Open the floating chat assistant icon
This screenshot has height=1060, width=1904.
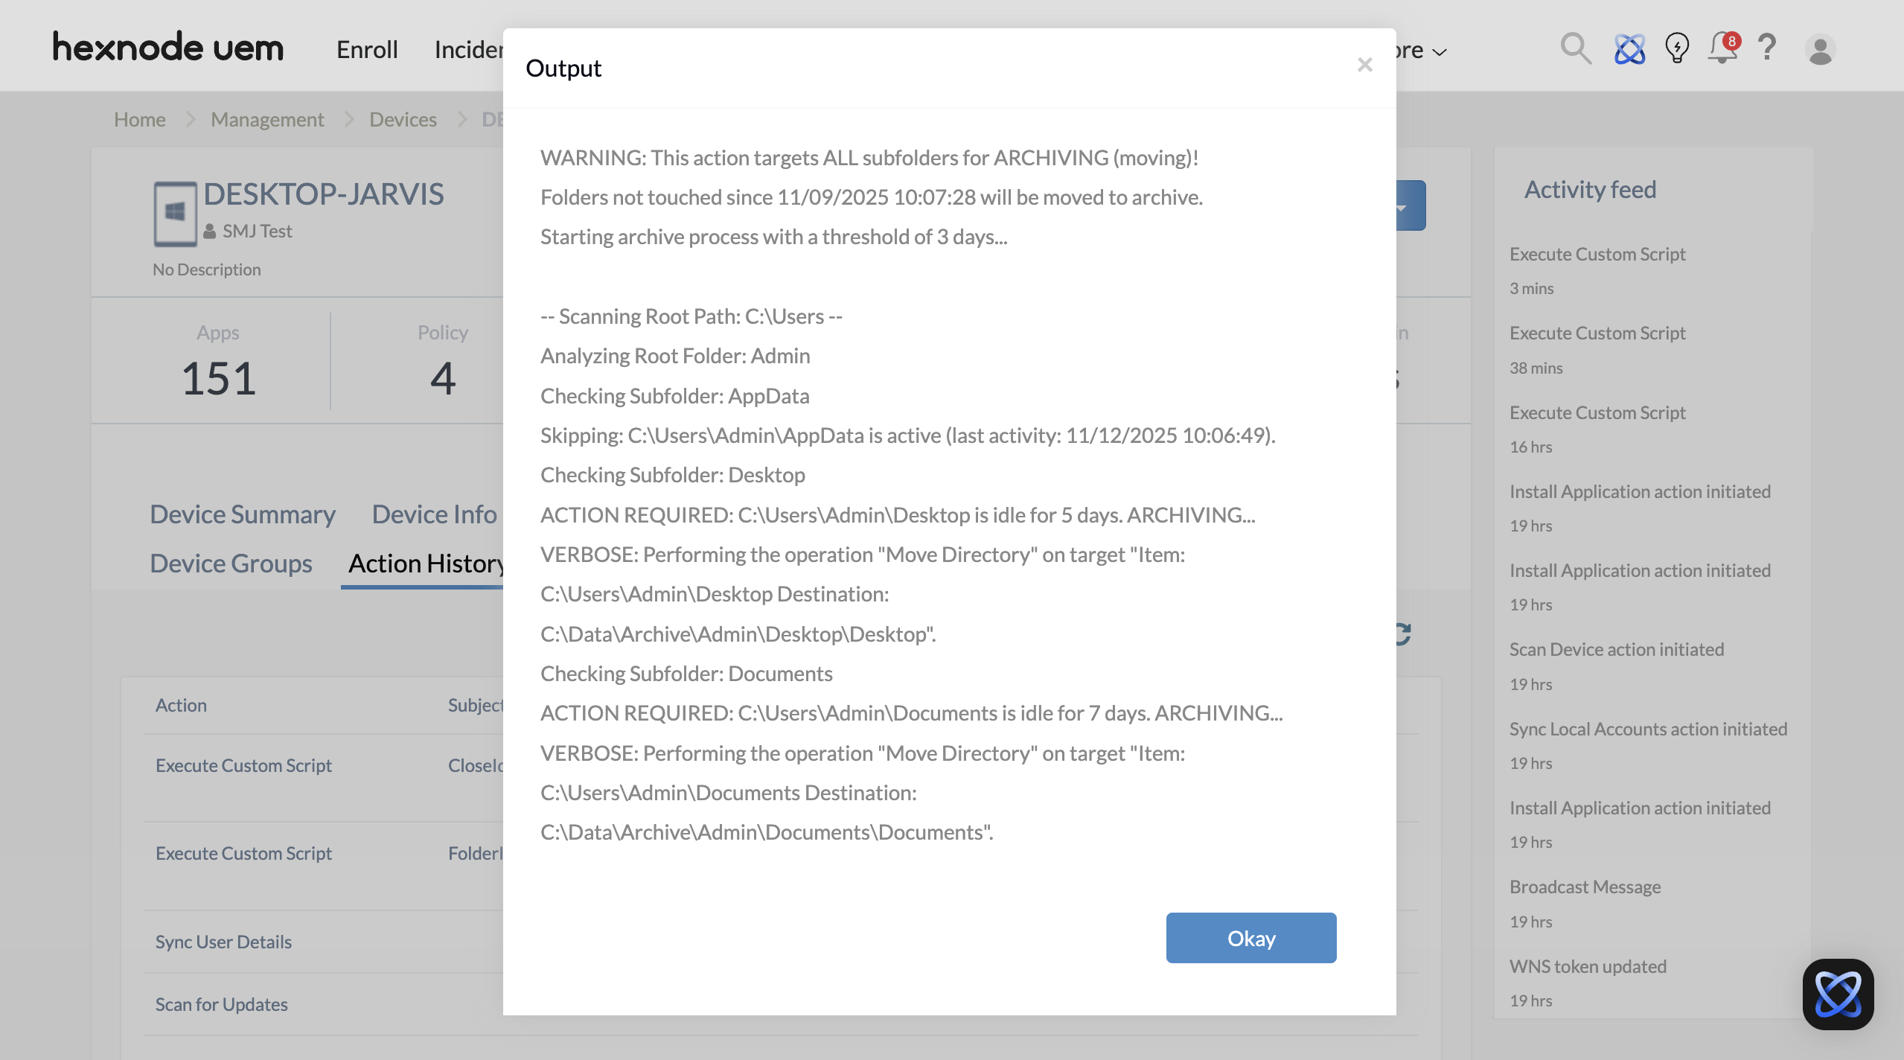1837,994
